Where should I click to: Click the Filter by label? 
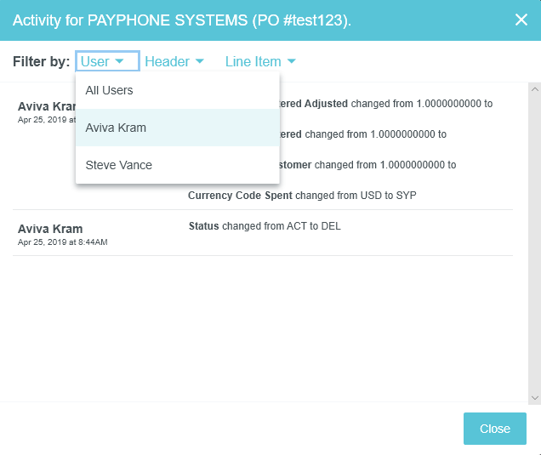pyautogui.click(x=42, y=61)
